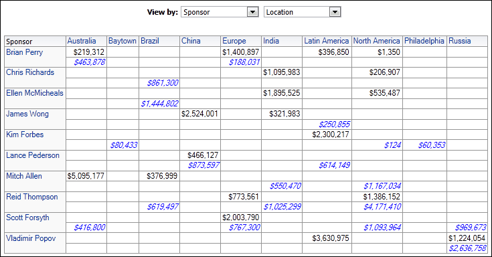This screenshot has width=492, height=257.
Task: Click the italic $1,025,299 value
Action: [x=282, y=207]
